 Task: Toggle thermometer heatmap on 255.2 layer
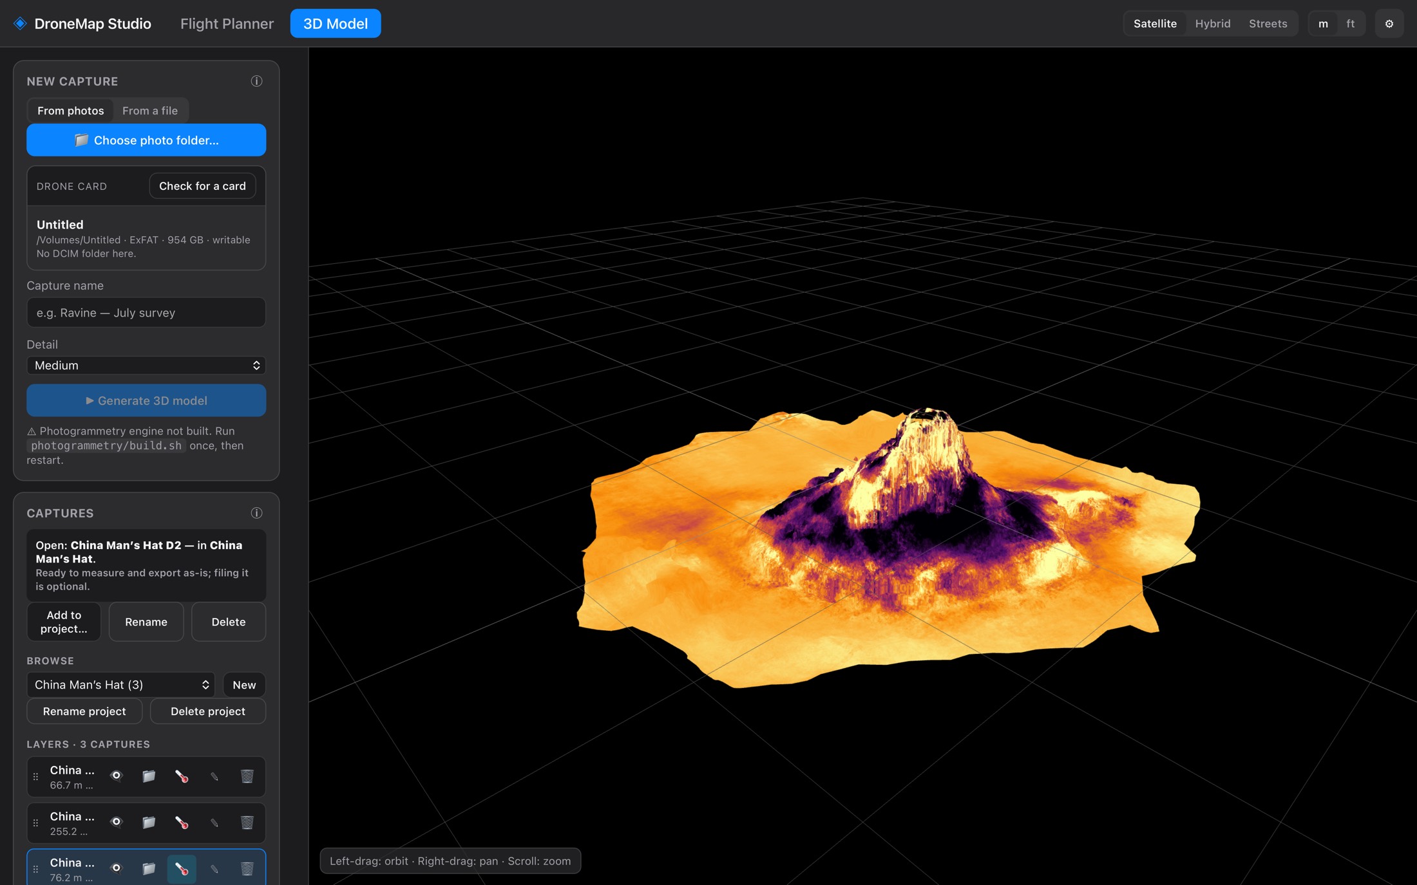coord(182,823)
